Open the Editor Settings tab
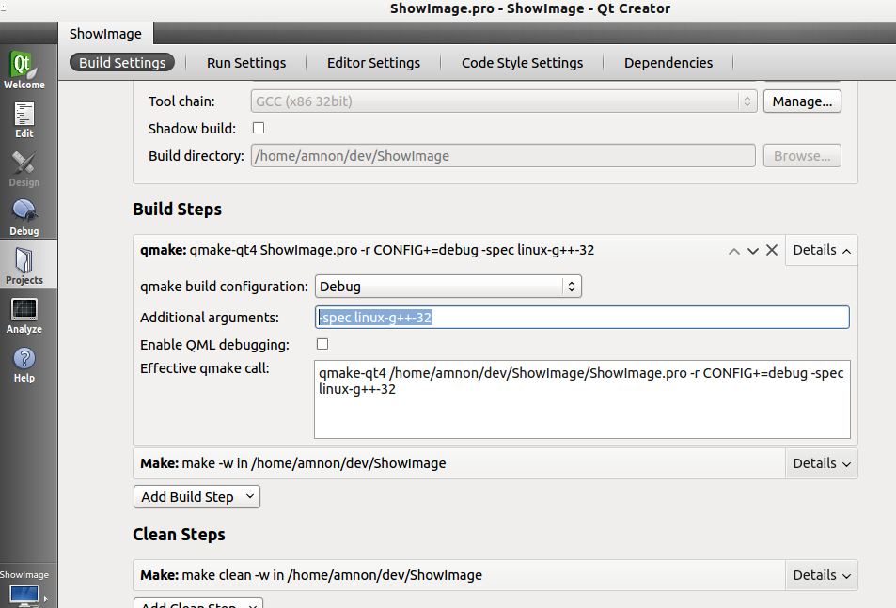 pos(373,63)
